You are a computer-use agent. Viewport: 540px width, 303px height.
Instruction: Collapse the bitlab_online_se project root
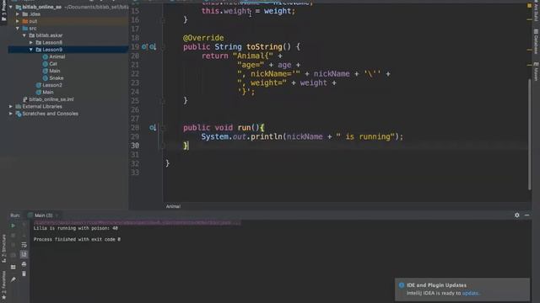11,7
